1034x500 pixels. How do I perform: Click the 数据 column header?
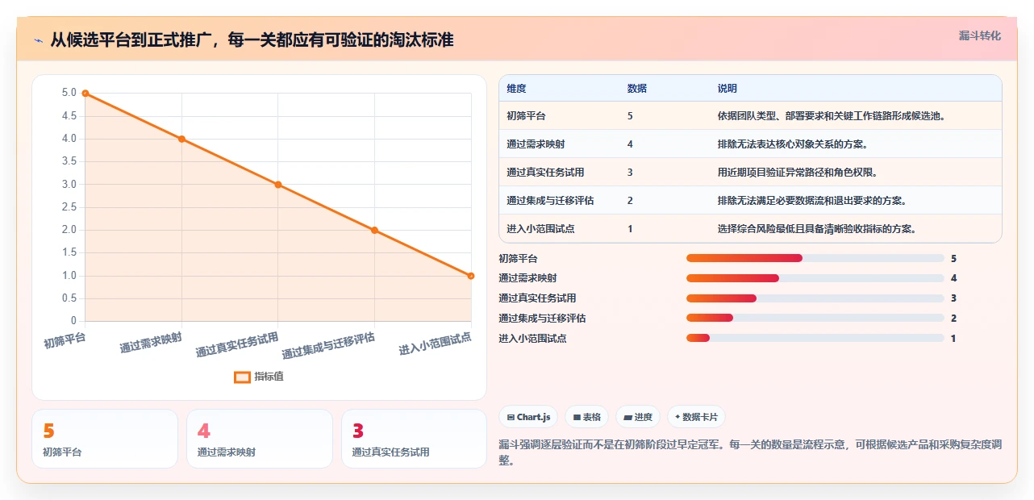[x=636, y=89]
